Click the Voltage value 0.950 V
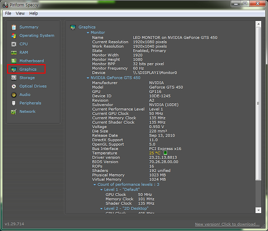268x231 pixels. [x=157, y=127]
